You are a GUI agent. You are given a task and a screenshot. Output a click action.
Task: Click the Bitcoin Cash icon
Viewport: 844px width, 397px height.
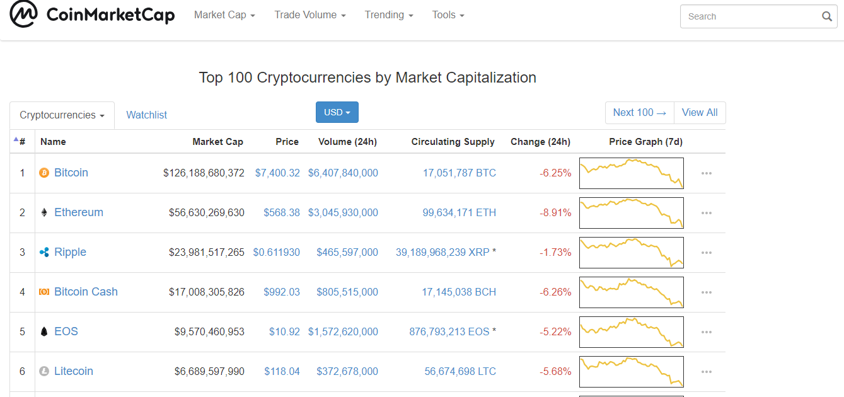point(44,292)
